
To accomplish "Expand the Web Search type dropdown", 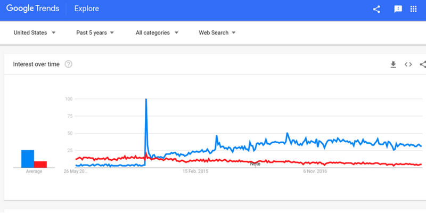I will click(217, 33).
